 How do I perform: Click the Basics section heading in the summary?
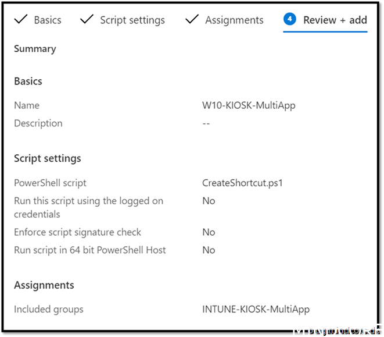click(x=28, y=81)
